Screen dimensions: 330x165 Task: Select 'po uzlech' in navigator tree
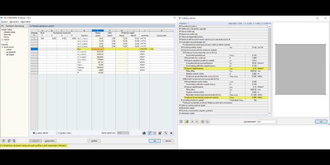10,55
